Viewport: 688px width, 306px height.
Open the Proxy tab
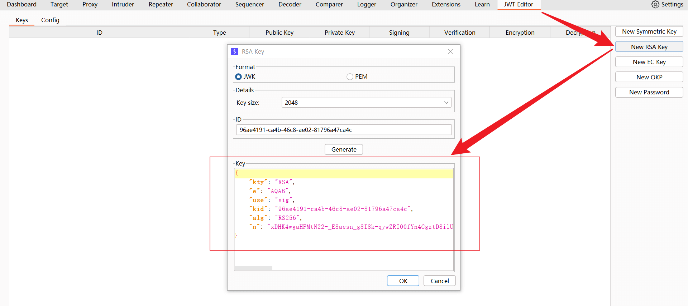pyautogui.click(x=90, y=4)
